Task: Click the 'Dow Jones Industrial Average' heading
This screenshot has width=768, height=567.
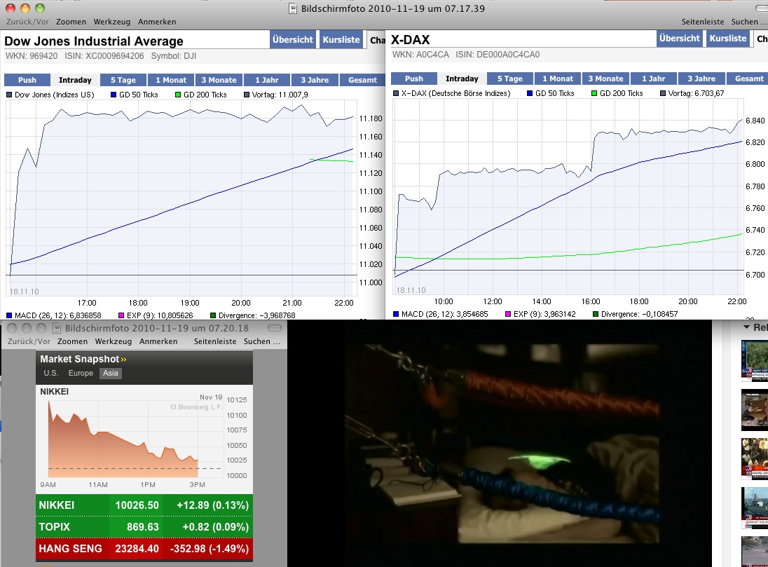Action: tap(94, 41)
